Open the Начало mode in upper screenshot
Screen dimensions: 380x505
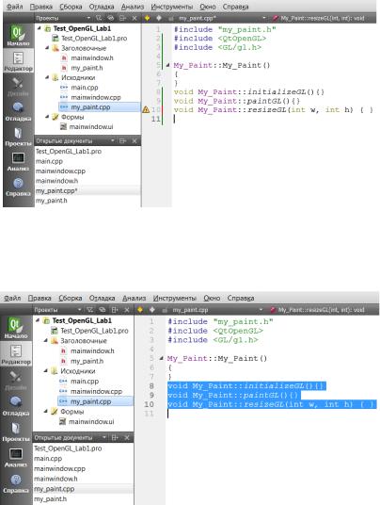[18, 36]
